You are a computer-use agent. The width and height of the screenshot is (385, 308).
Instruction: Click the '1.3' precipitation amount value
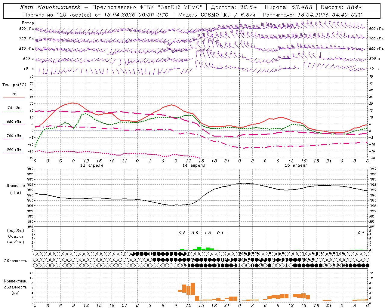(x=208, y=233)
